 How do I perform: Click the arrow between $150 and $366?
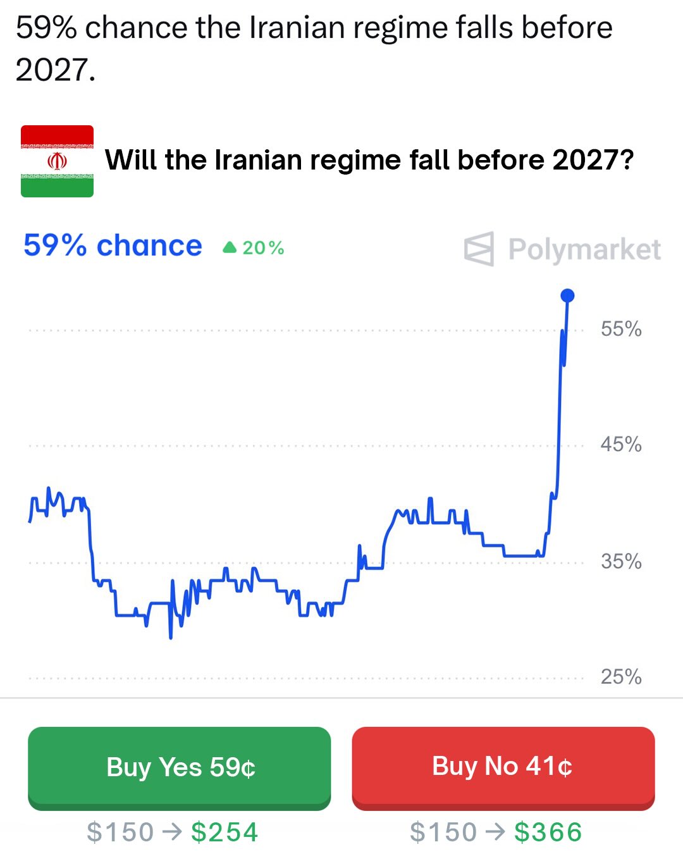(495, 832)
